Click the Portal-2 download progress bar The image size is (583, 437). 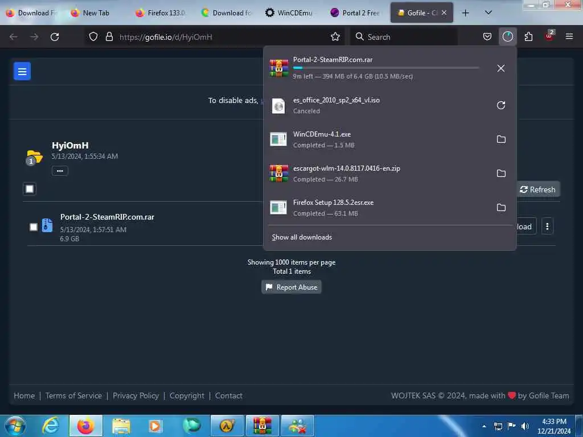pyautogui.click(x=385, y=68)
